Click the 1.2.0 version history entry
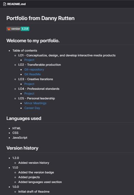The height and width of the screenshot is (195, 134). click(x=16, y=158)
